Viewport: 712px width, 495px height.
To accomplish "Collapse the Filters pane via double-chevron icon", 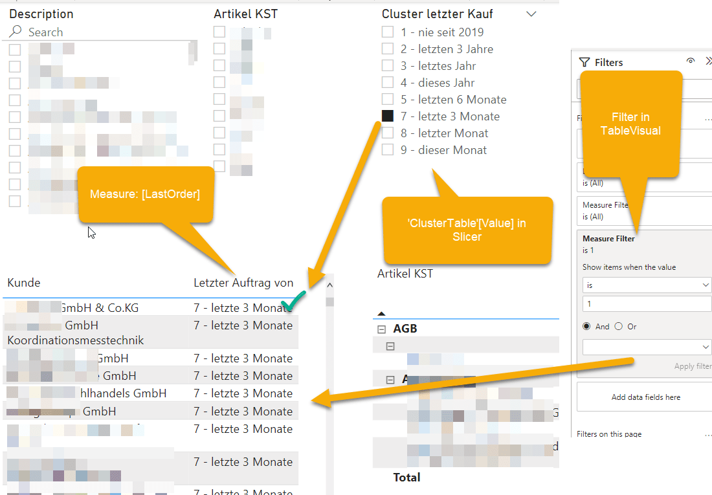I will [x=709, y=61].
